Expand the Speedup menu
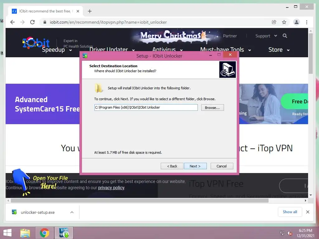The image size is (319, 239). tap(57, 50)
